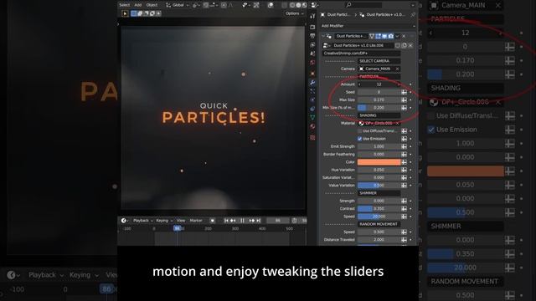Clear the DP+_Circle.006 material field

tap(397, 123)
